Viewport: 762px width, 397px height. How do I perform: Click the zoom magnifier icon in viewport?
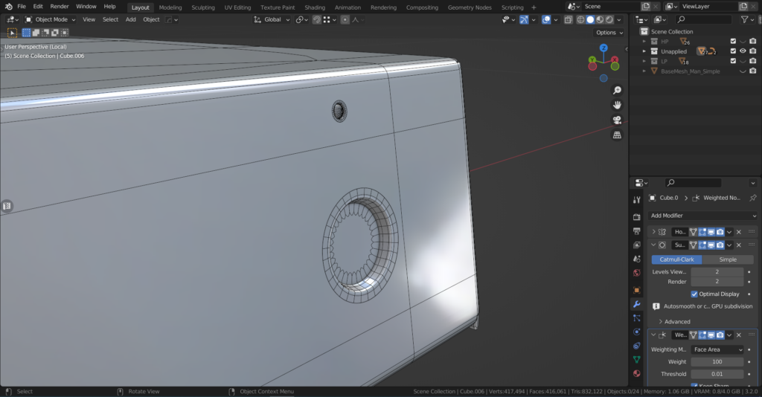pyautogui.click(x=617, y=90)
